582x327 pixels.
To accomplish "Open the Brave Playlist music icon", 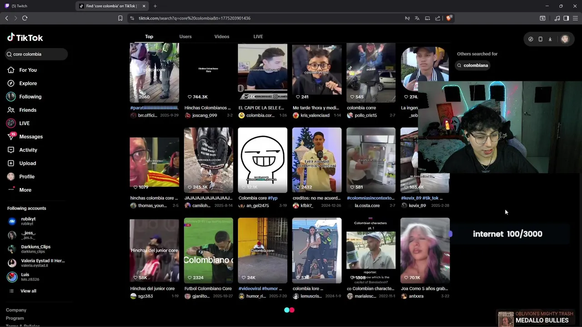I will pyautogui.click(x=557, y=18).
